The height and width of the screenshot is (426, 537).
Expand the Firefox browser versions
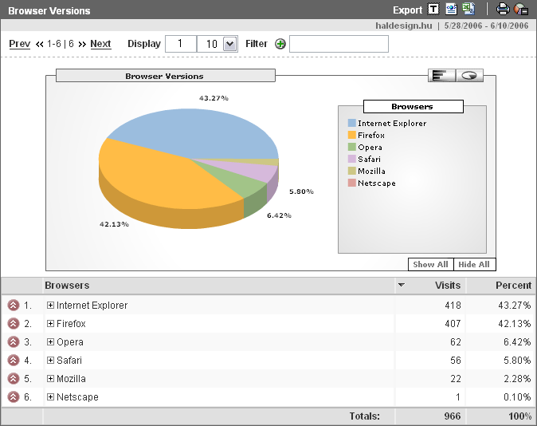click(50, 324)
